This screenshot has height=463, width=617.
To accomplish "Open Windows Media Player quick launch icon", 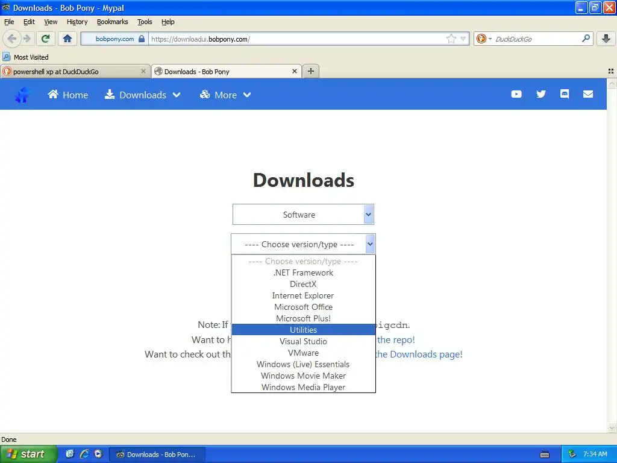I will point(98,454).
